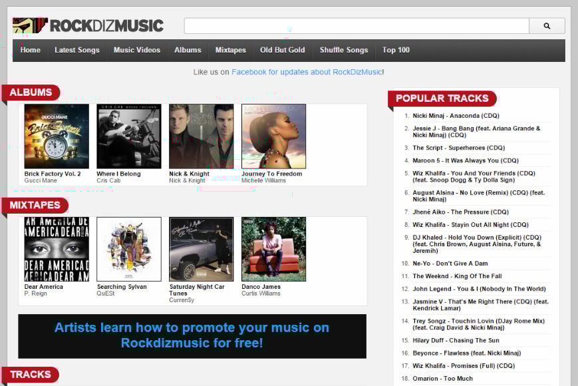The image size is (578, 386).
Task: Open the Where I Belong album cover
Action: (x=129, y=136)
